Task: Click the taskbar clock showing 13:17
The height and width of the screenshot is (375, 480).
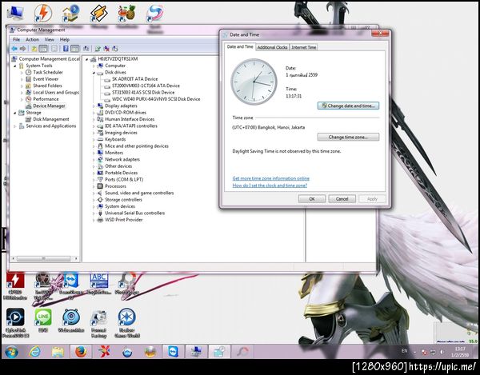Action: (460, 352)
